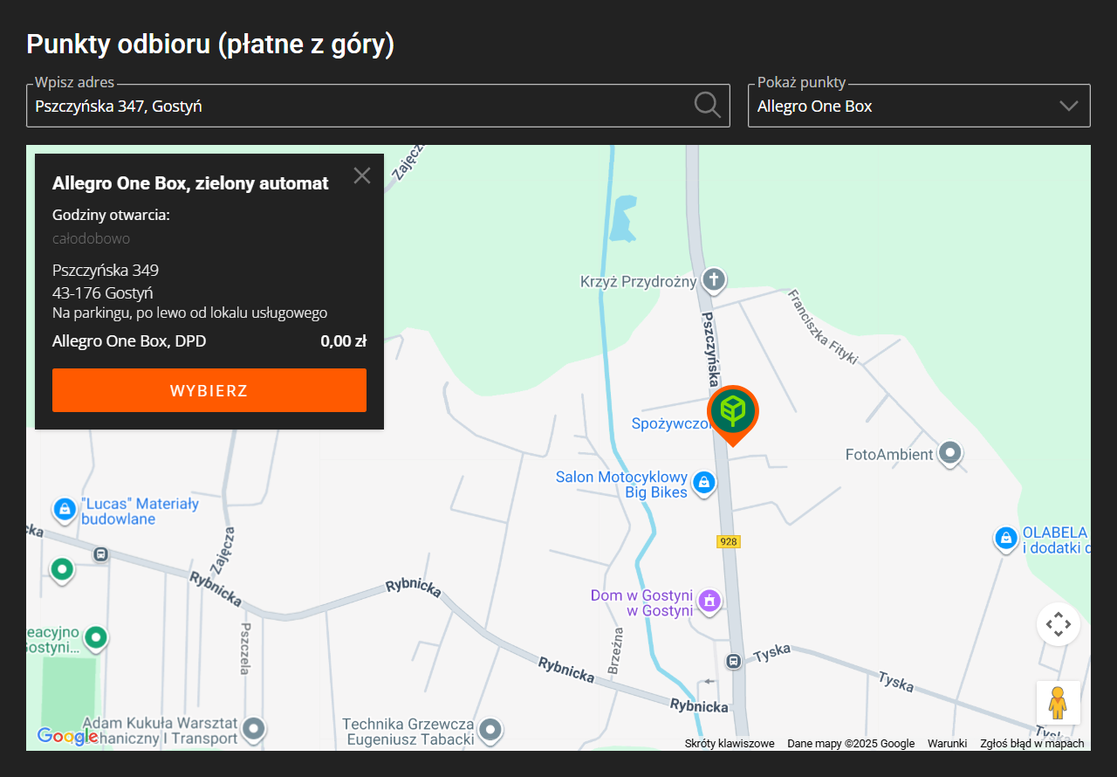The width and height of the screenshot is (1117, 777).
Task: Click the Street View pegman icon
Action: 1058,703
